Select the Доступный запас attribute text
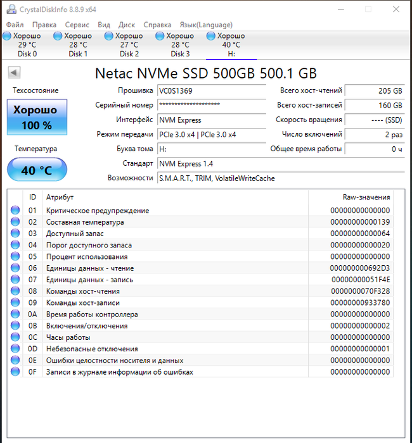The image size is (412, 443). (x=75, y=234)
